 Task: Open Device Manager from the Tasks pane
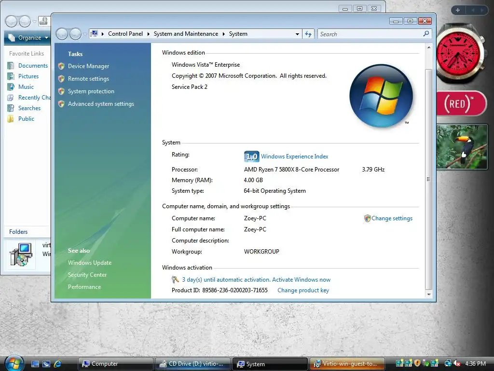point(88,66)
